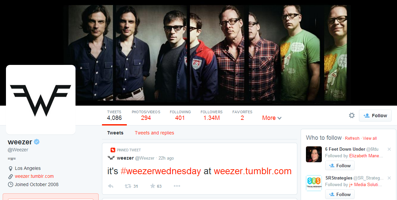Screen dimensions: 397x200
Task: Open the Tweets and replies tab
Action: coord(154,133)
